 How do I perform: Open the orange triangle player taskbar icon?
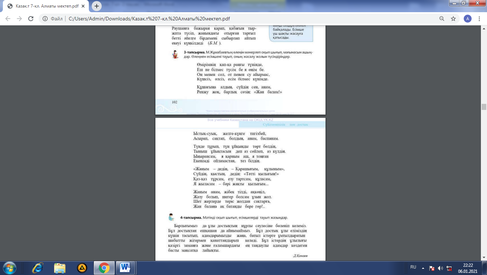[x=82, y=268]
